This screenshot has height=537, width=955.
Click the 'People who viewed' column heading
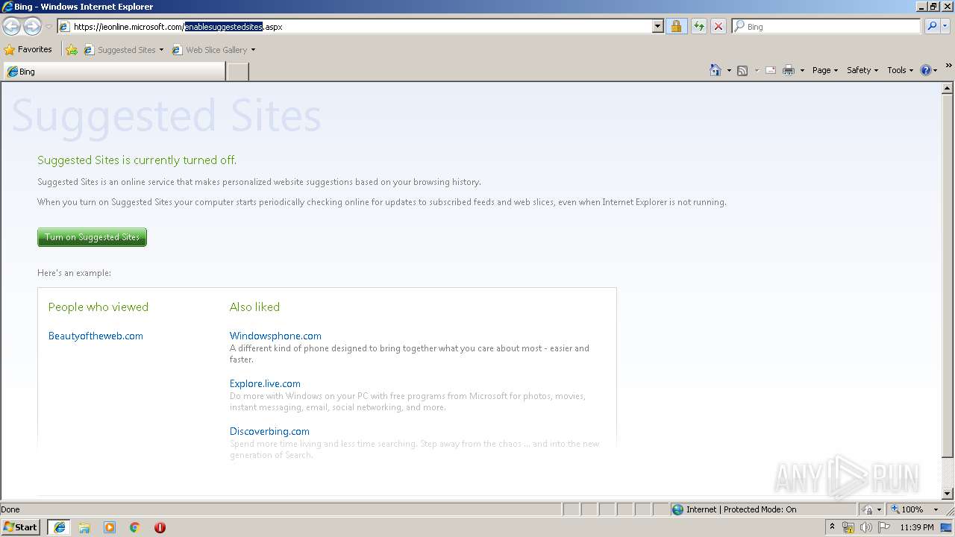[98, 307]
